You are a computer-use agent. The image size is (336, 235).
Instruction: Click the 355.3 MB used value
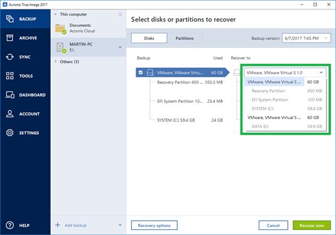point(214,82)
